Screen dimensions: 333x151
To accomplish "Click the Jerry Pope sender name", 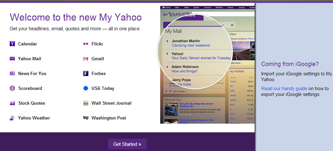I will pyautogui.click(x=181, y=80).
